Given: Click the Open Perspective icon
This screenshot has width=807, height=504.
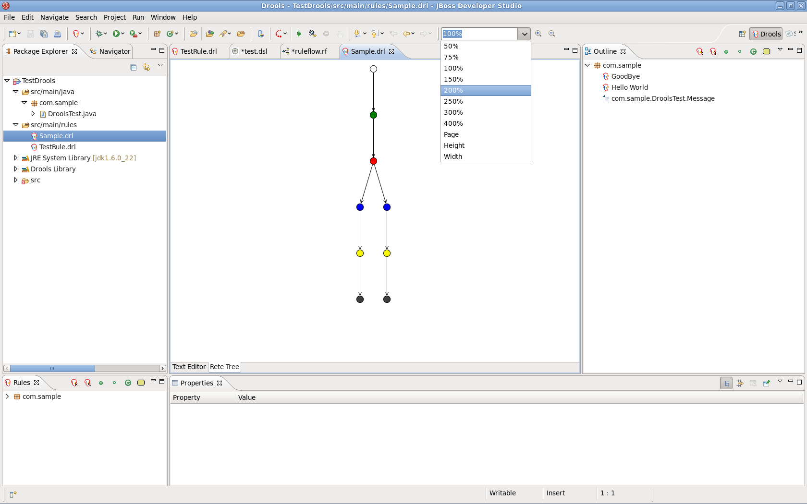Looking at the screenshot, I should pyautogui.click(x=742, y=34).
